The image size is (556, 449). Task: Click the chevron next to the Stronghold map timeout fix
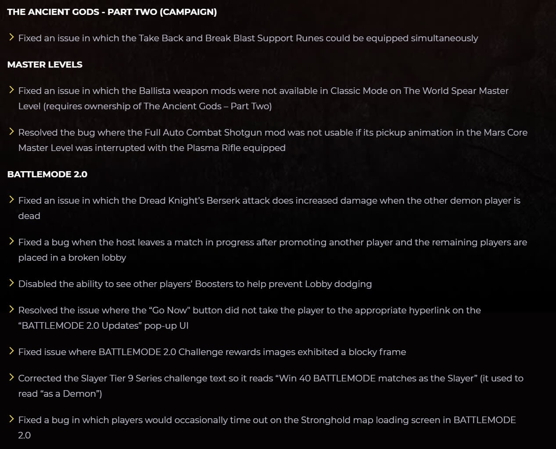pyautogui.click(x=11, y=419)
